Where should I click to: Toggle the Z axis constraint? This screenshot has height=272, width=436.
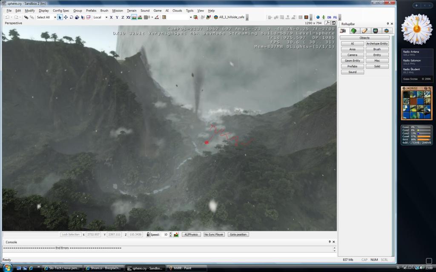tap(123, 17)
